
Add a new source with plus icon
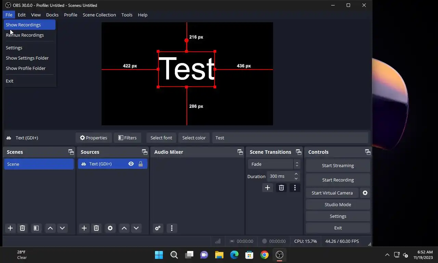point(84,228)
